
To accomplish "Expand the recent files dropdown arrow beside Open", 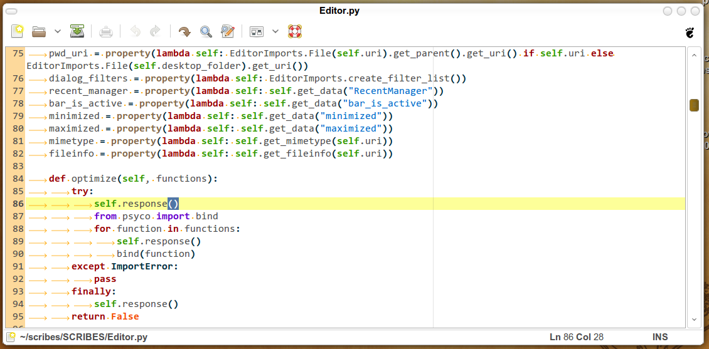I will point(58,31).
